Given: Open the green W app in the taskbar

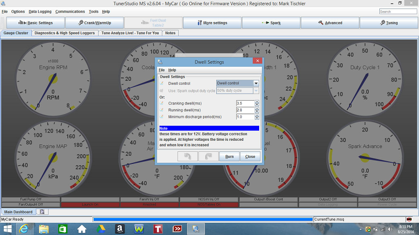Looking at the screenshot, I should (139, 229).
